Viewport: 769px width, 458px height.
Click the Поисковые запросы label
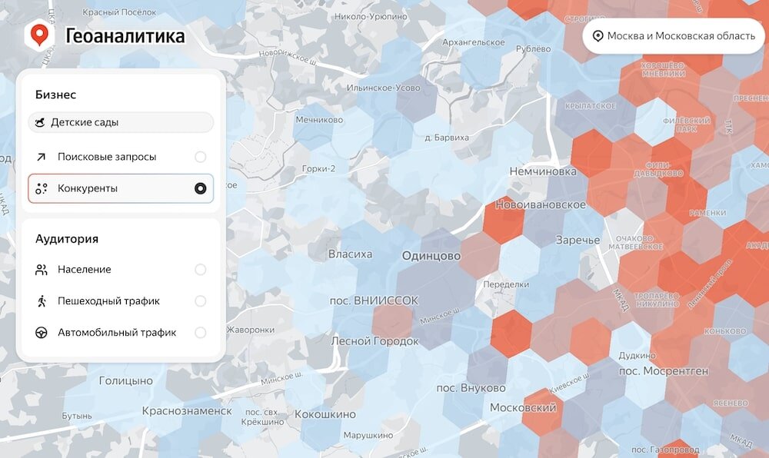click(107, 157)
